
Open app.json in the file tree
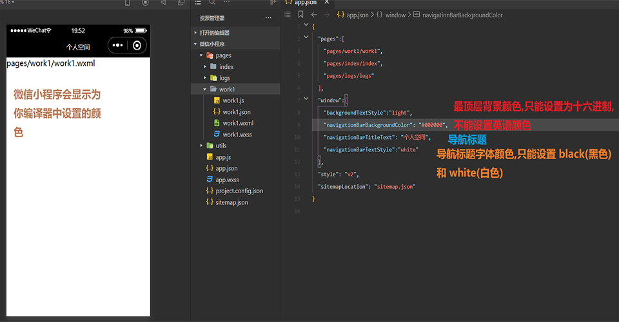(222, 168)
